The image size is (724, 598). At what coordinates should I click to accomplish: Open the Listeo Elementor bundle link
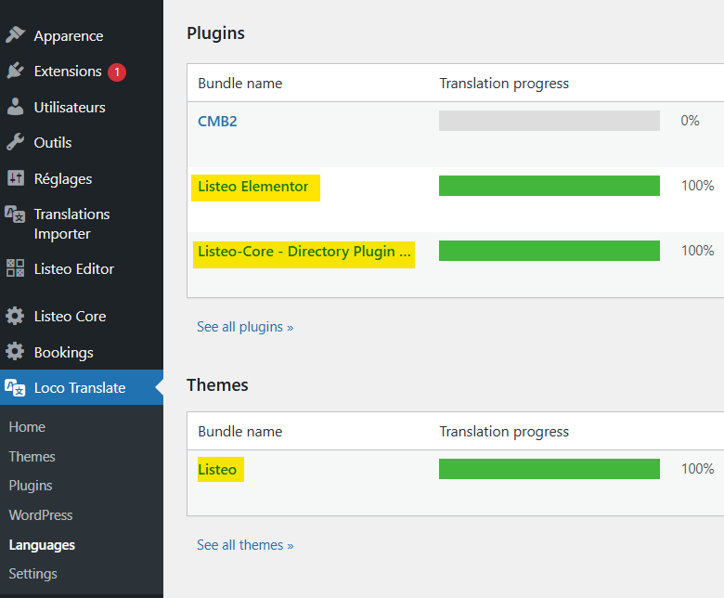[x=252, y=187]
